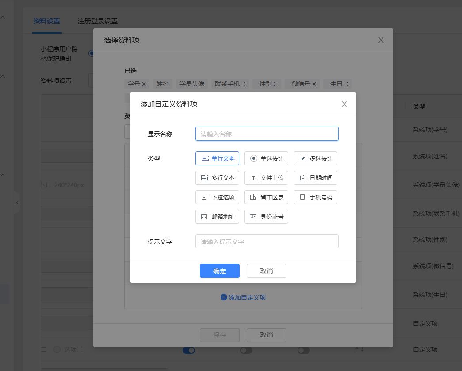The height and width of the screenshot is (371, 462).
Task: Cancel the add custom field dialog (取消)
Action: [x=266, y=271]
